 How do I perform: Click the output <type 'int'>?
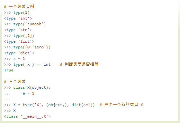[x=18, y=18]
